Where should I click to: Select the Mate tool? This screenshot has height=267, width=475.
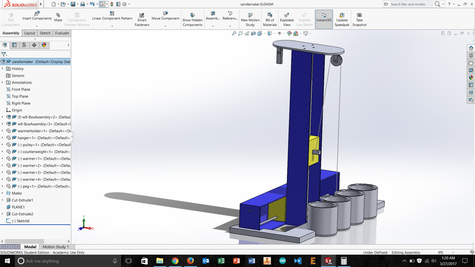click(x=58, y=17)
